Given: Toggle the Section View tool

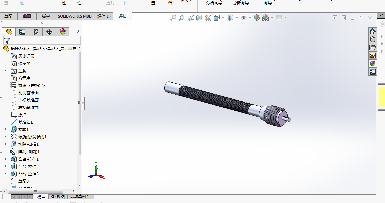Looking at the screenshot, I should [x=199, y=18].
